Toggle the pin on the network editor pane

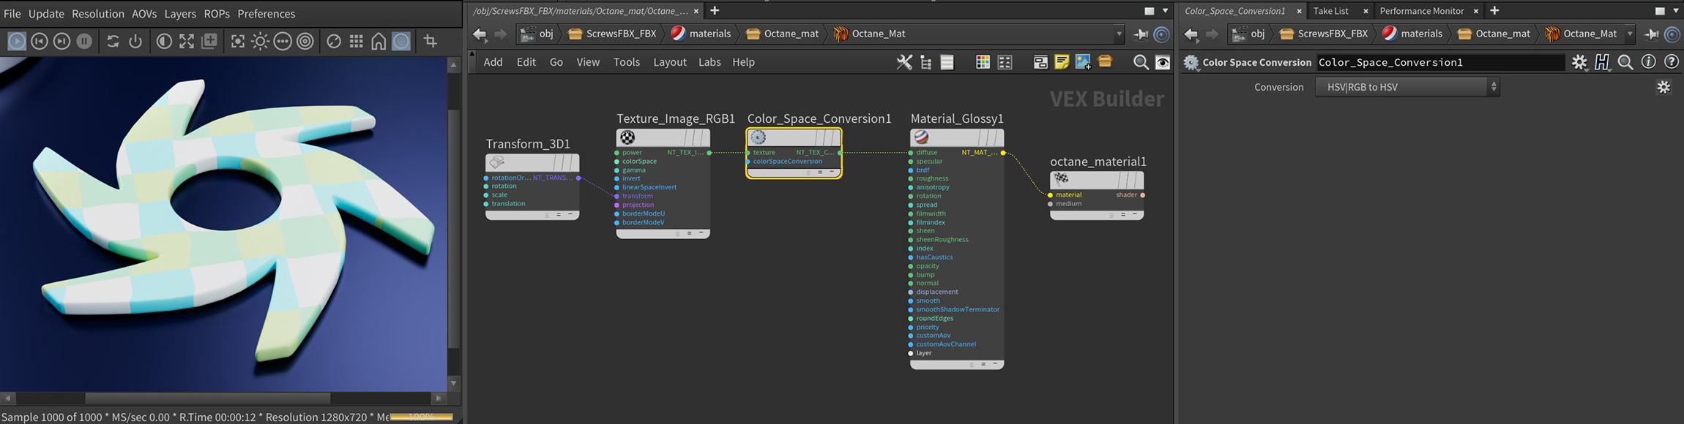1141,34
